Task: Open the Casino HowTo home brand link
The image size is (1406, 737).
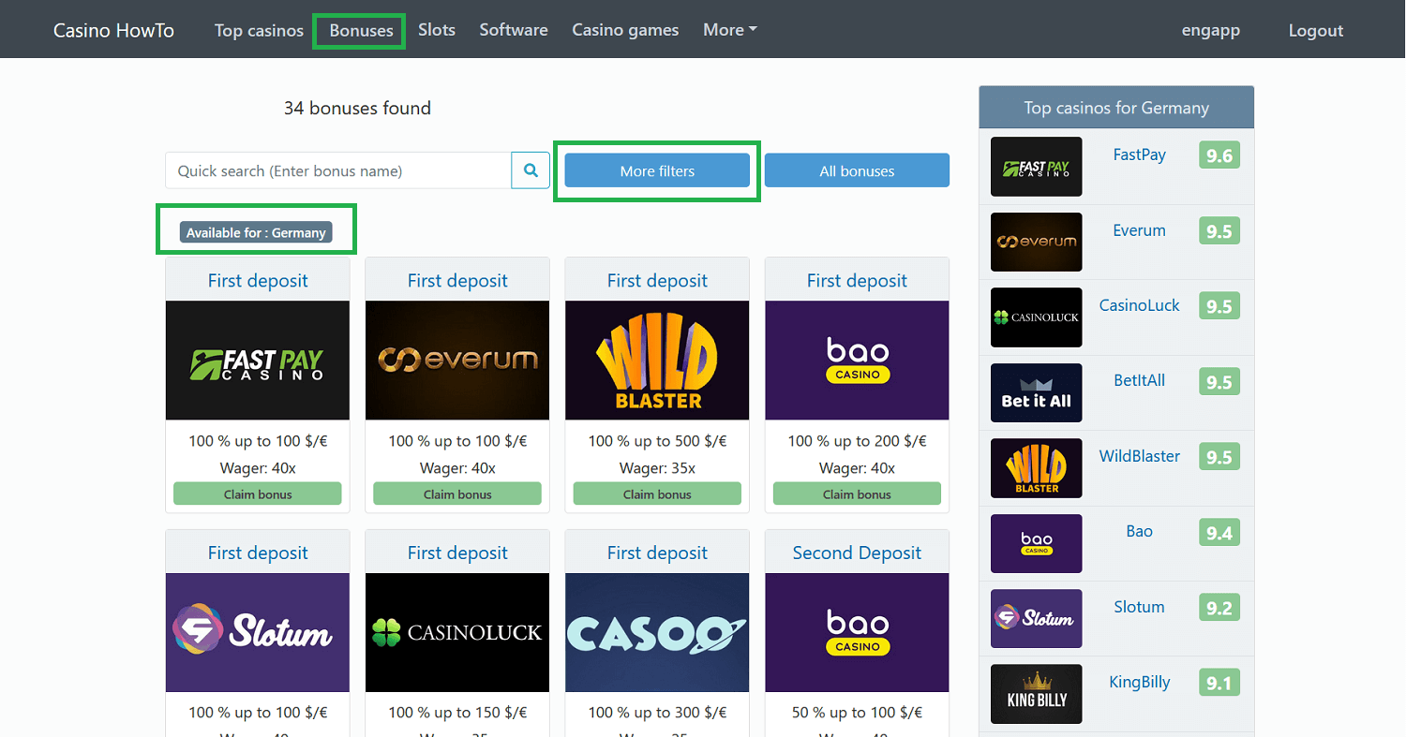Action: [x=113, y=30]
